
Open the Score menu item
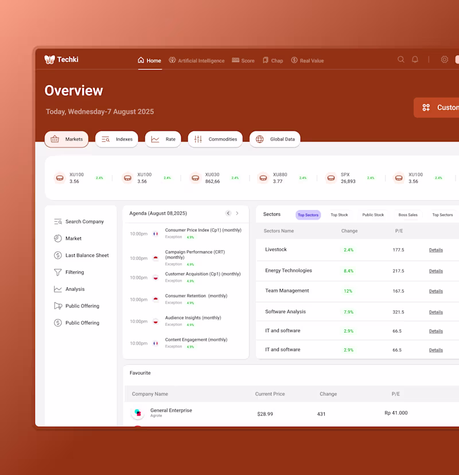pyautogui.click(x=243, y=60)
